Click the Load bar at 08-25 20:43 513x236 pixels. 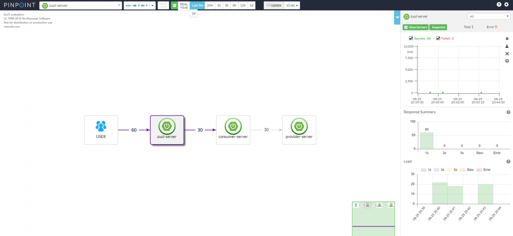tap(485, 194)
